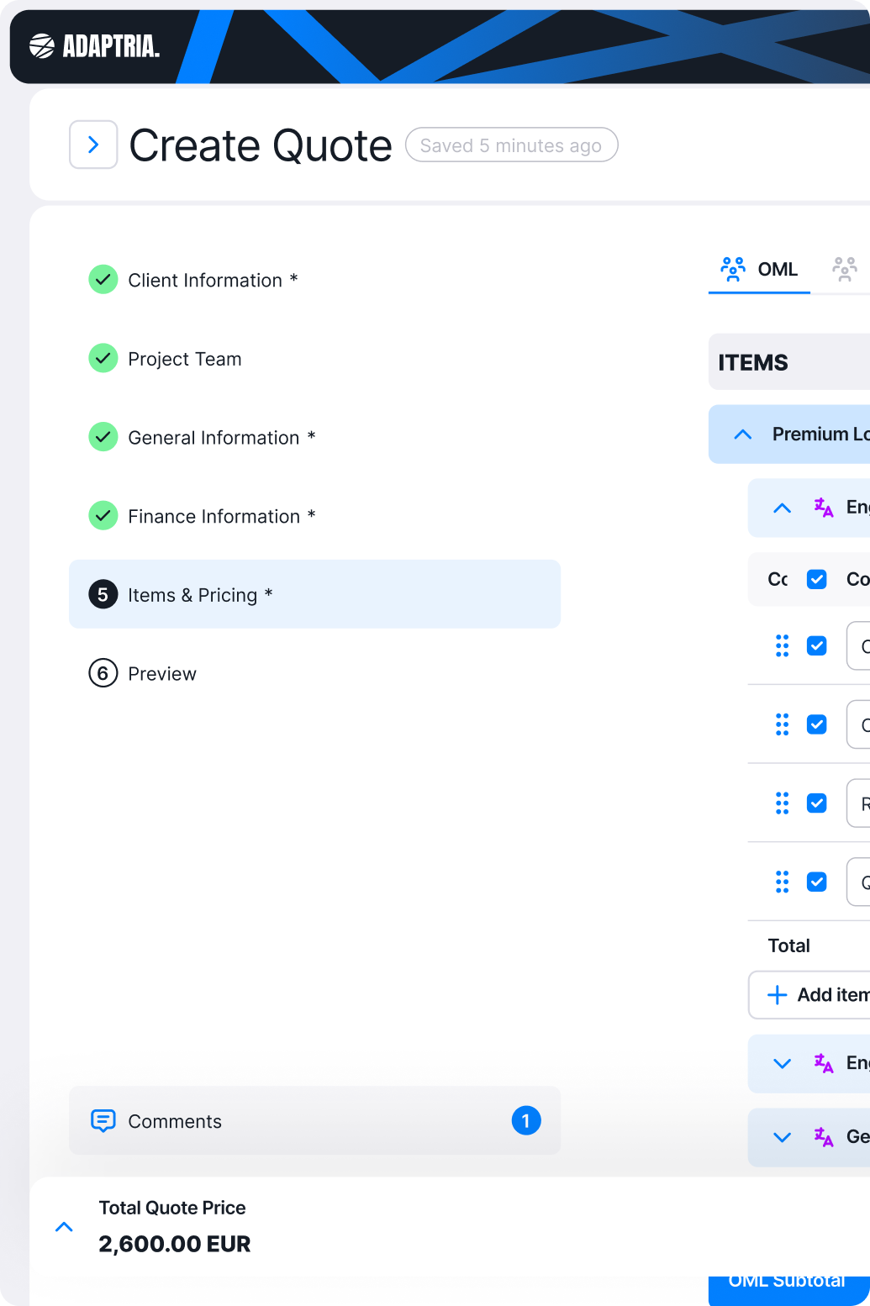This screenshot has height=1306, width=870.
Task: Select the Items & Pricing step
Action: pos(314,594)
